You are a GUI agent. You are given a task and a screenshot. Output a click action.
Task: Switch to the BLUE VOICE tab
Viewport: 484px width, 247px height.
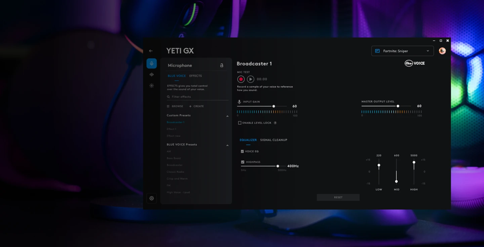coord(176,76)
